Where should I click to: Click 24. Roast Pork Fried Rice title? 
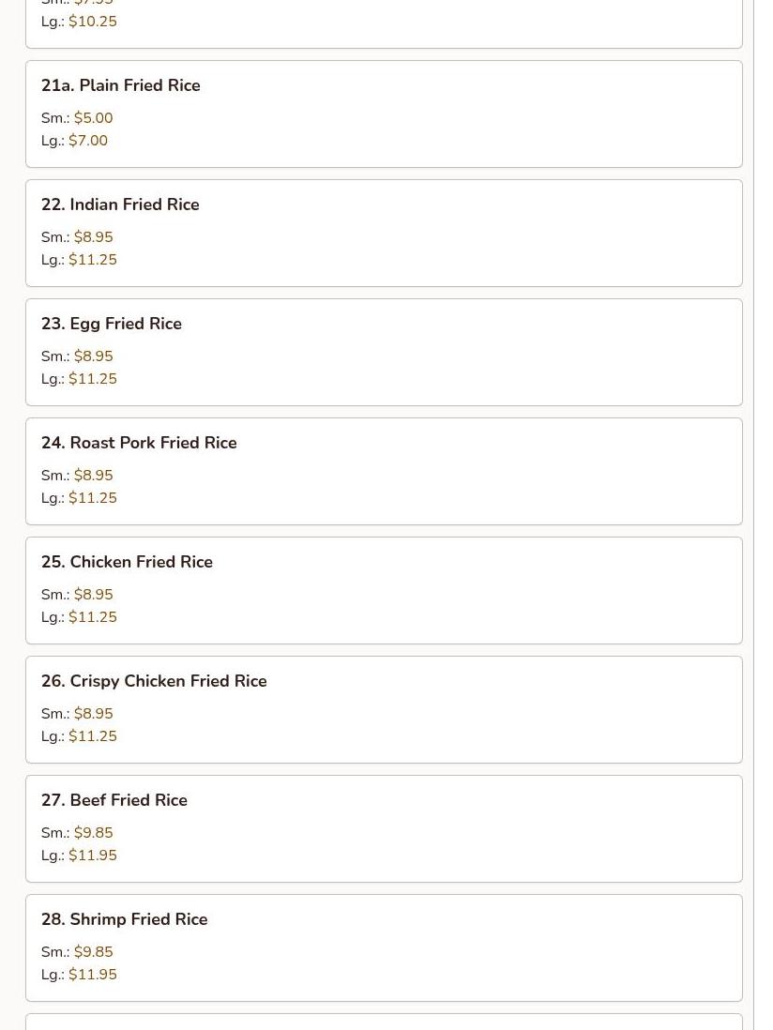139,443
